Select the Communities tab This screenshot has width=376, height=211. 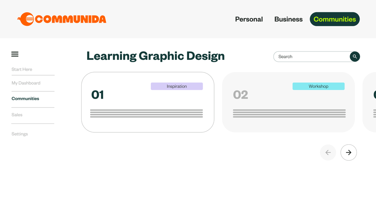click(335, 19)
